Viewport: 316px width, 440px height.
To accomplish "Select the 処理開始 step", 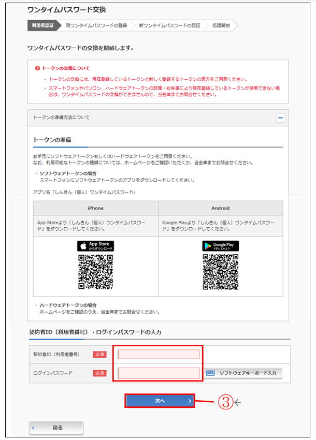I will pos(220,25).
